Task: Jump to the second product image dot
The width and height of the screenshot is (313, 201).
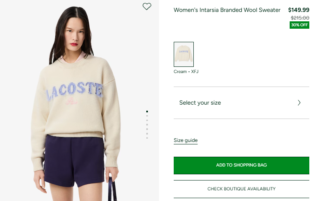Action: 147,116
